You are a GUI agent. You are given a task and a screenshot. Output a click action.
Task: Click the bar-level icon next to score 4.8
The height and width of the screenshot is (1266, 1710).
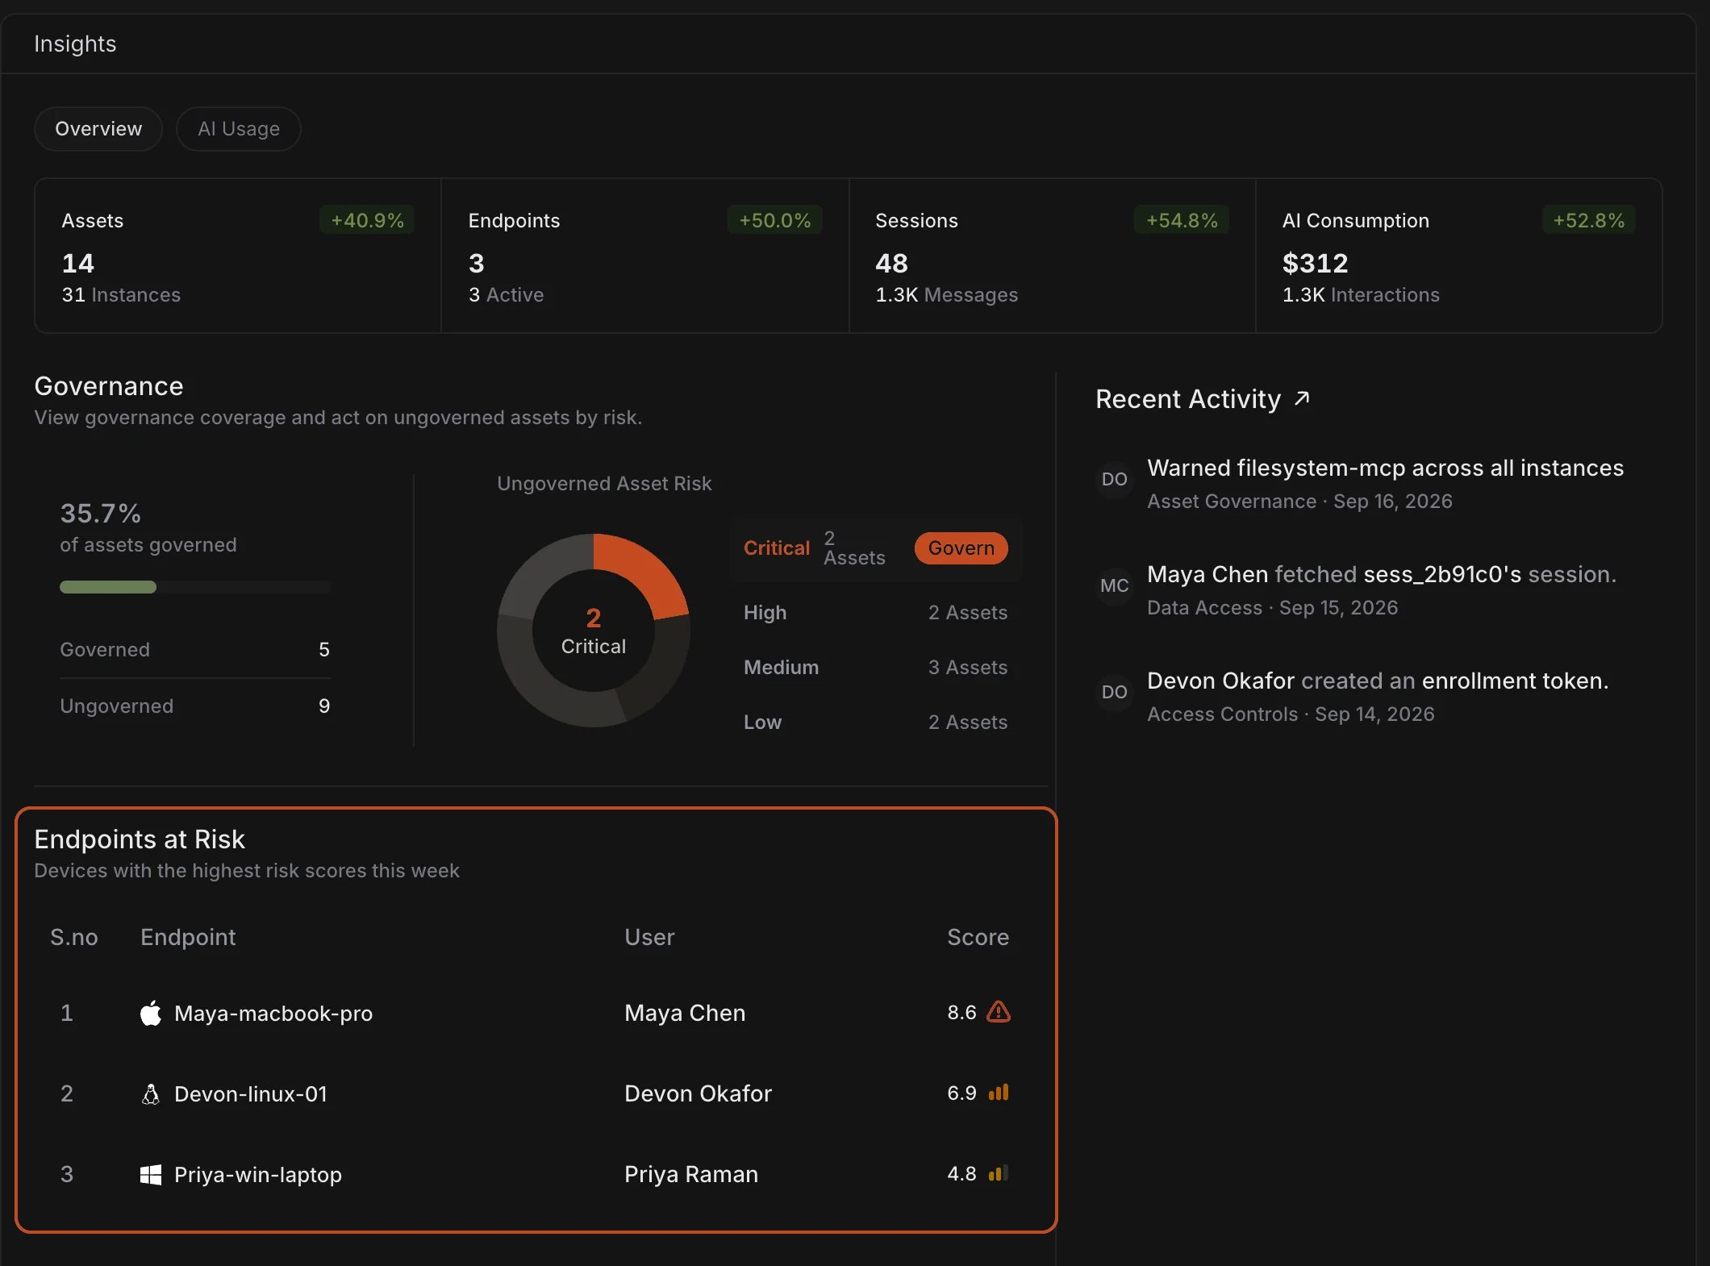(x=999, y=1173)
